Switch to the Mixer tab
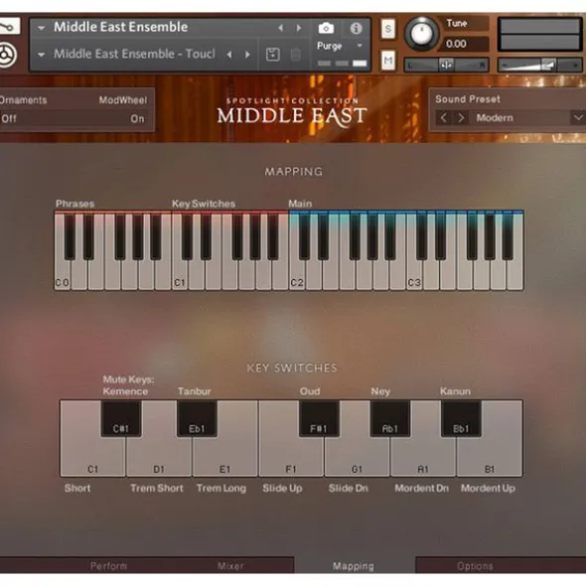The image size is (586, 587). pyautogui.click(x=230, y=566)
